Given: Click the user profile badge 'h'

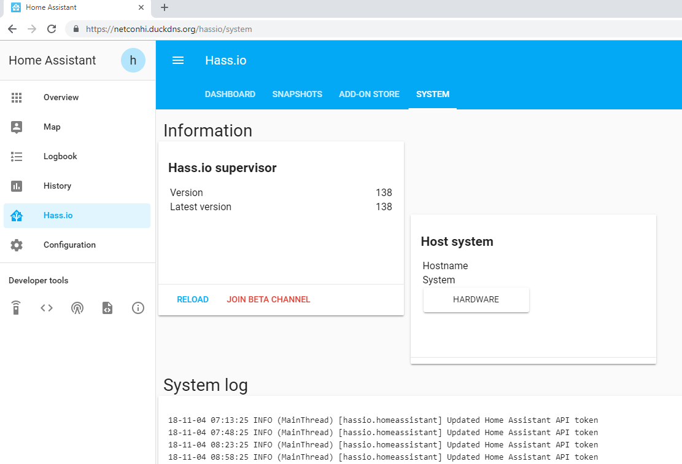Looking at the screenshot, I should 133,60.
